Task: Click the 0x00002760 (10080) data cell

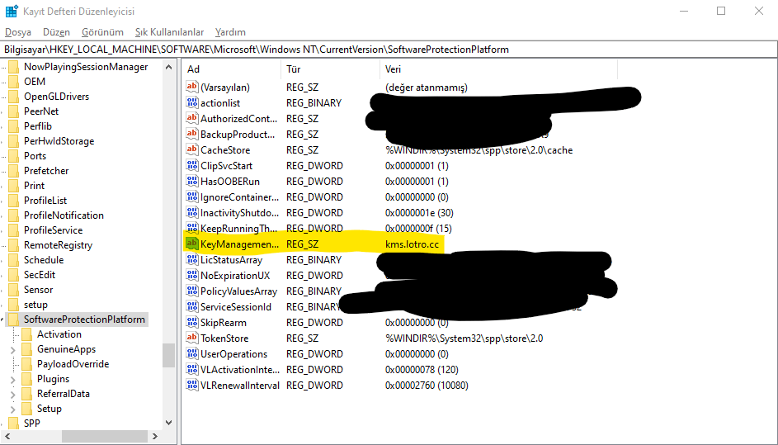Action: tap(427, 385)
